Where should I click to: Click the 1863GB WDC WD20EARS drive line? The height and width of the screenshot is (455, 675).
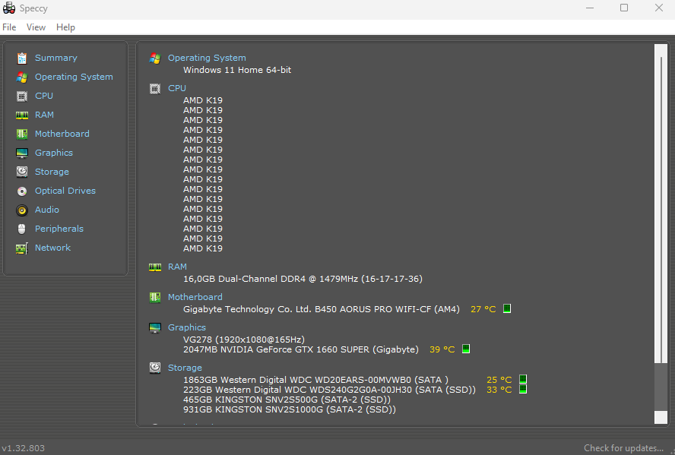[315, 380]
